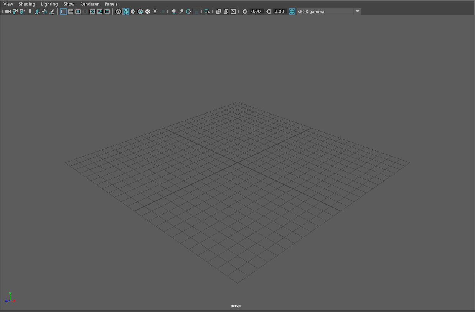Toggle color management on or off
475x312 pixels.
292,12
